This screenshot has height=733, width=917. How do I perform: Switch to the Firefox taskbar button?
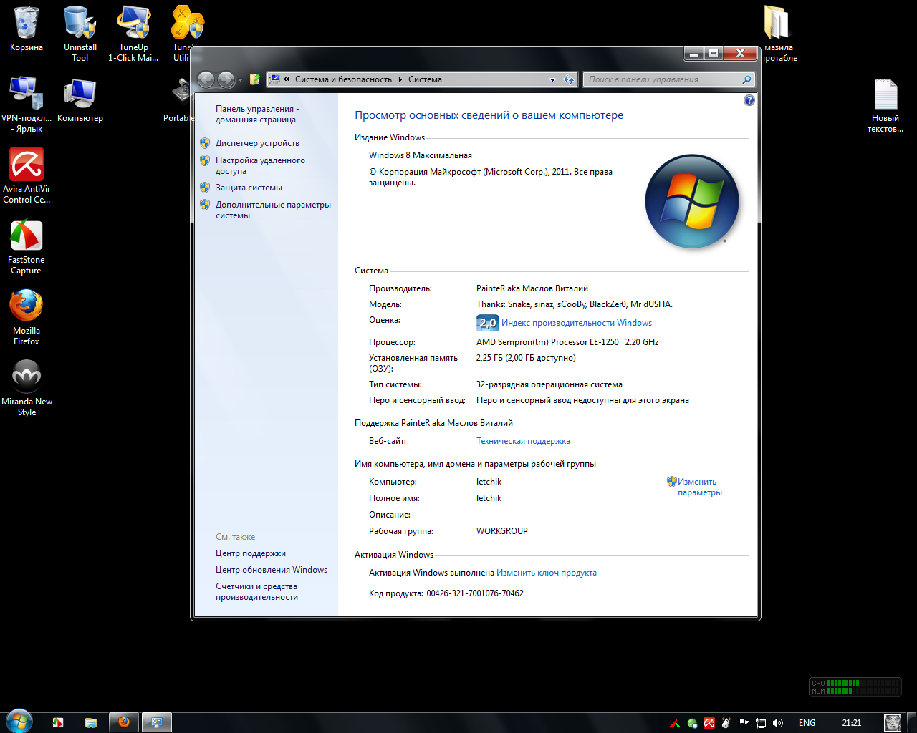(124, 722)
